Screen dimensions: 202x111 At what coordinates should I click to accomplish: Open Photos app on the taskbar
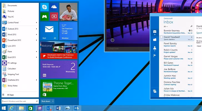(67, 108)
